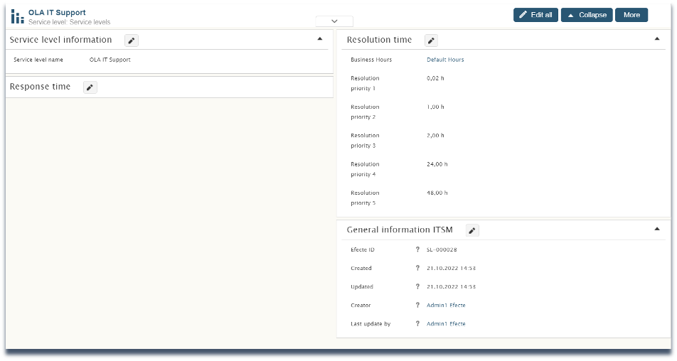Open the More menu
The image size is (677, 361).
[631, 15]
